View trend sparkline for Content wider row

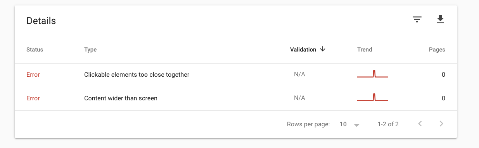(x=372, y=98)
